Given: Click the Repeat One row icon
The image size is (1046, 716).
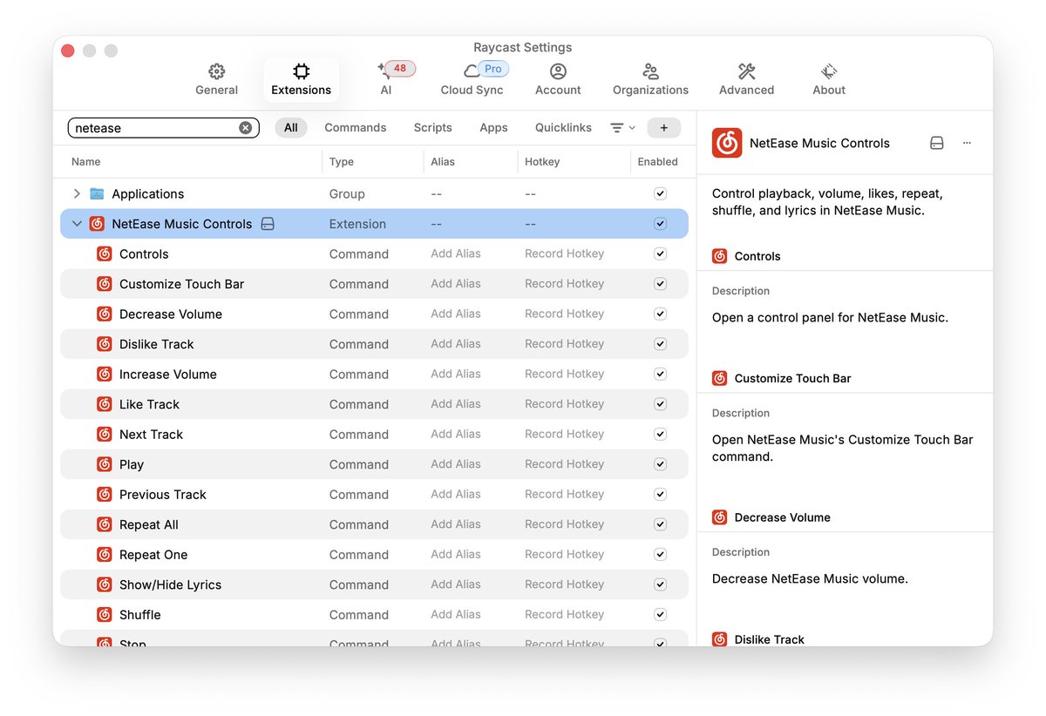Looking at the screenshot, I should 105,554.
